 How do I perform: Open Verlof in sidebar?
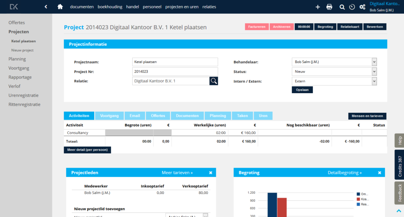[x=15, y=86]
